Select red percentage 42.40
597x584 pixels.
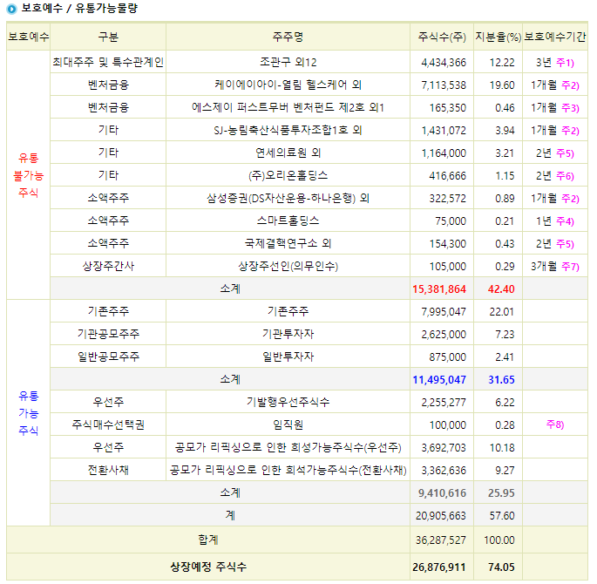coord(501,289)
